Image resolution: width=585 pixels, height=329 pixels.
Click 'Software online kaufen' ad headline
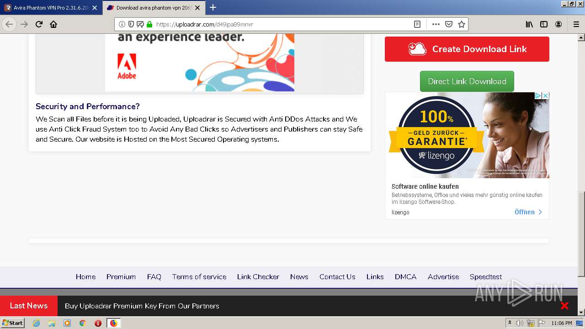point(425,186)
